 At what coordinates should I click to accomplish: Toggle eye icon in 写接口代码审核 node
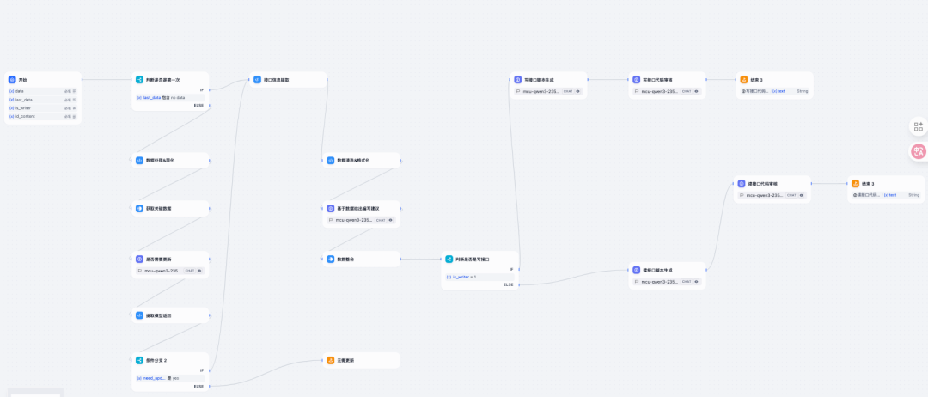coord(697,91)
